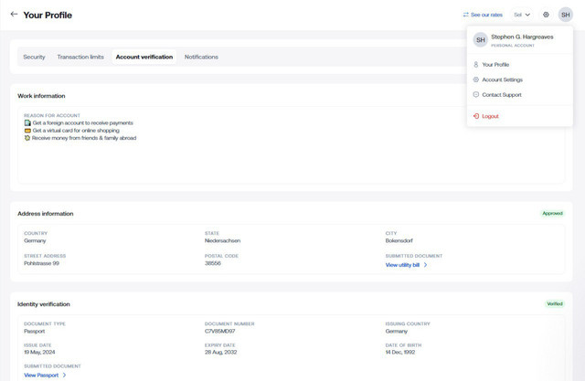The height and width of the screenshot is (381, 585).
Task: Click the person icon next to Your Profile
Action: (476, 65)
